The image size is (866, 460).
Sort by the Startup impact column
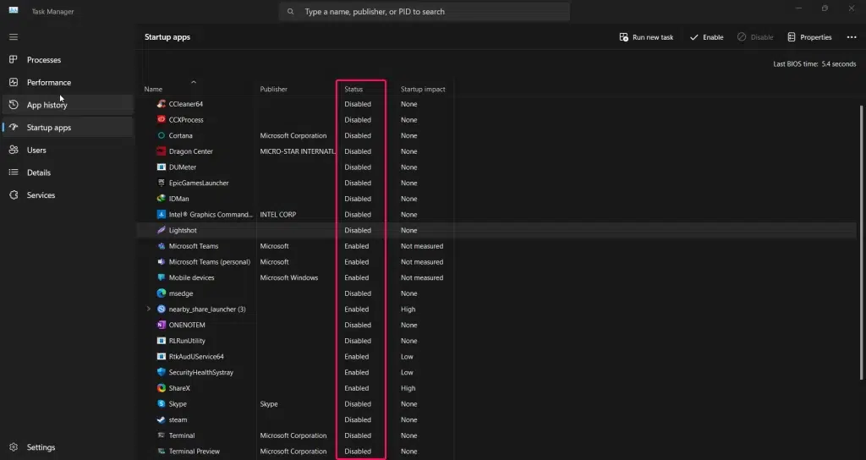[423, 89]
